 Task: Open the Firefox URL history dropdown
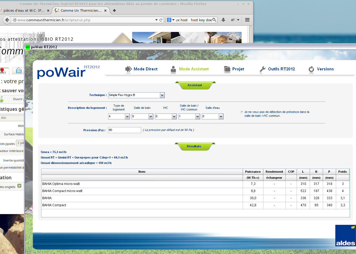click(x=156, y=20)
